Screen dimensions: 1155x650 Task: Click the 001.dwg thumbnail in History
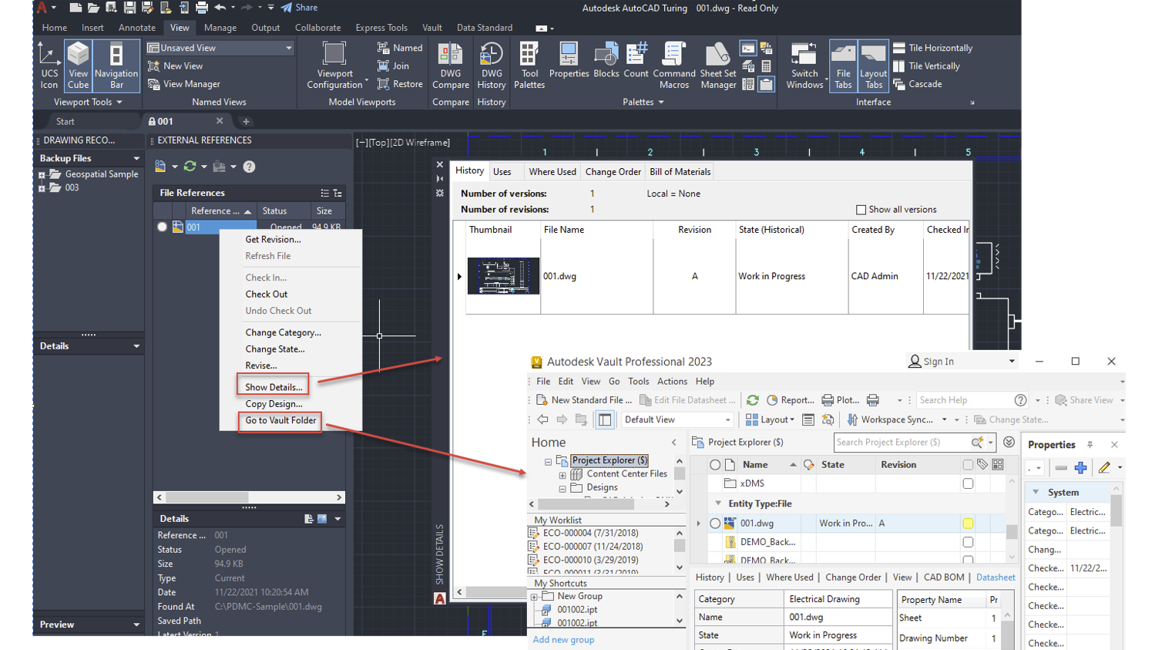[503, 276]
